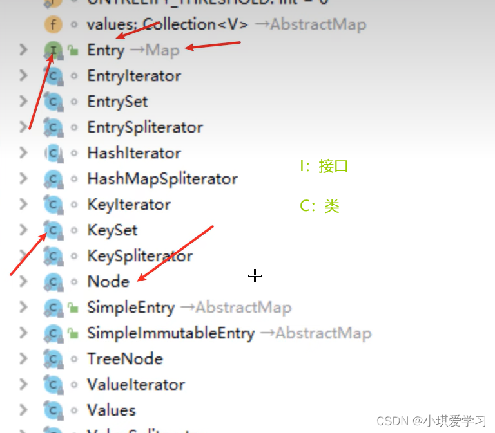Click the class icon next to KeySet
The image size is (495, 433).
point(53,230)
